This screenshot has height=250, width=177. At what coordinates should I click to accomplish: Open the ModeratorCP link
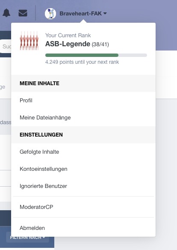point(83,207)
